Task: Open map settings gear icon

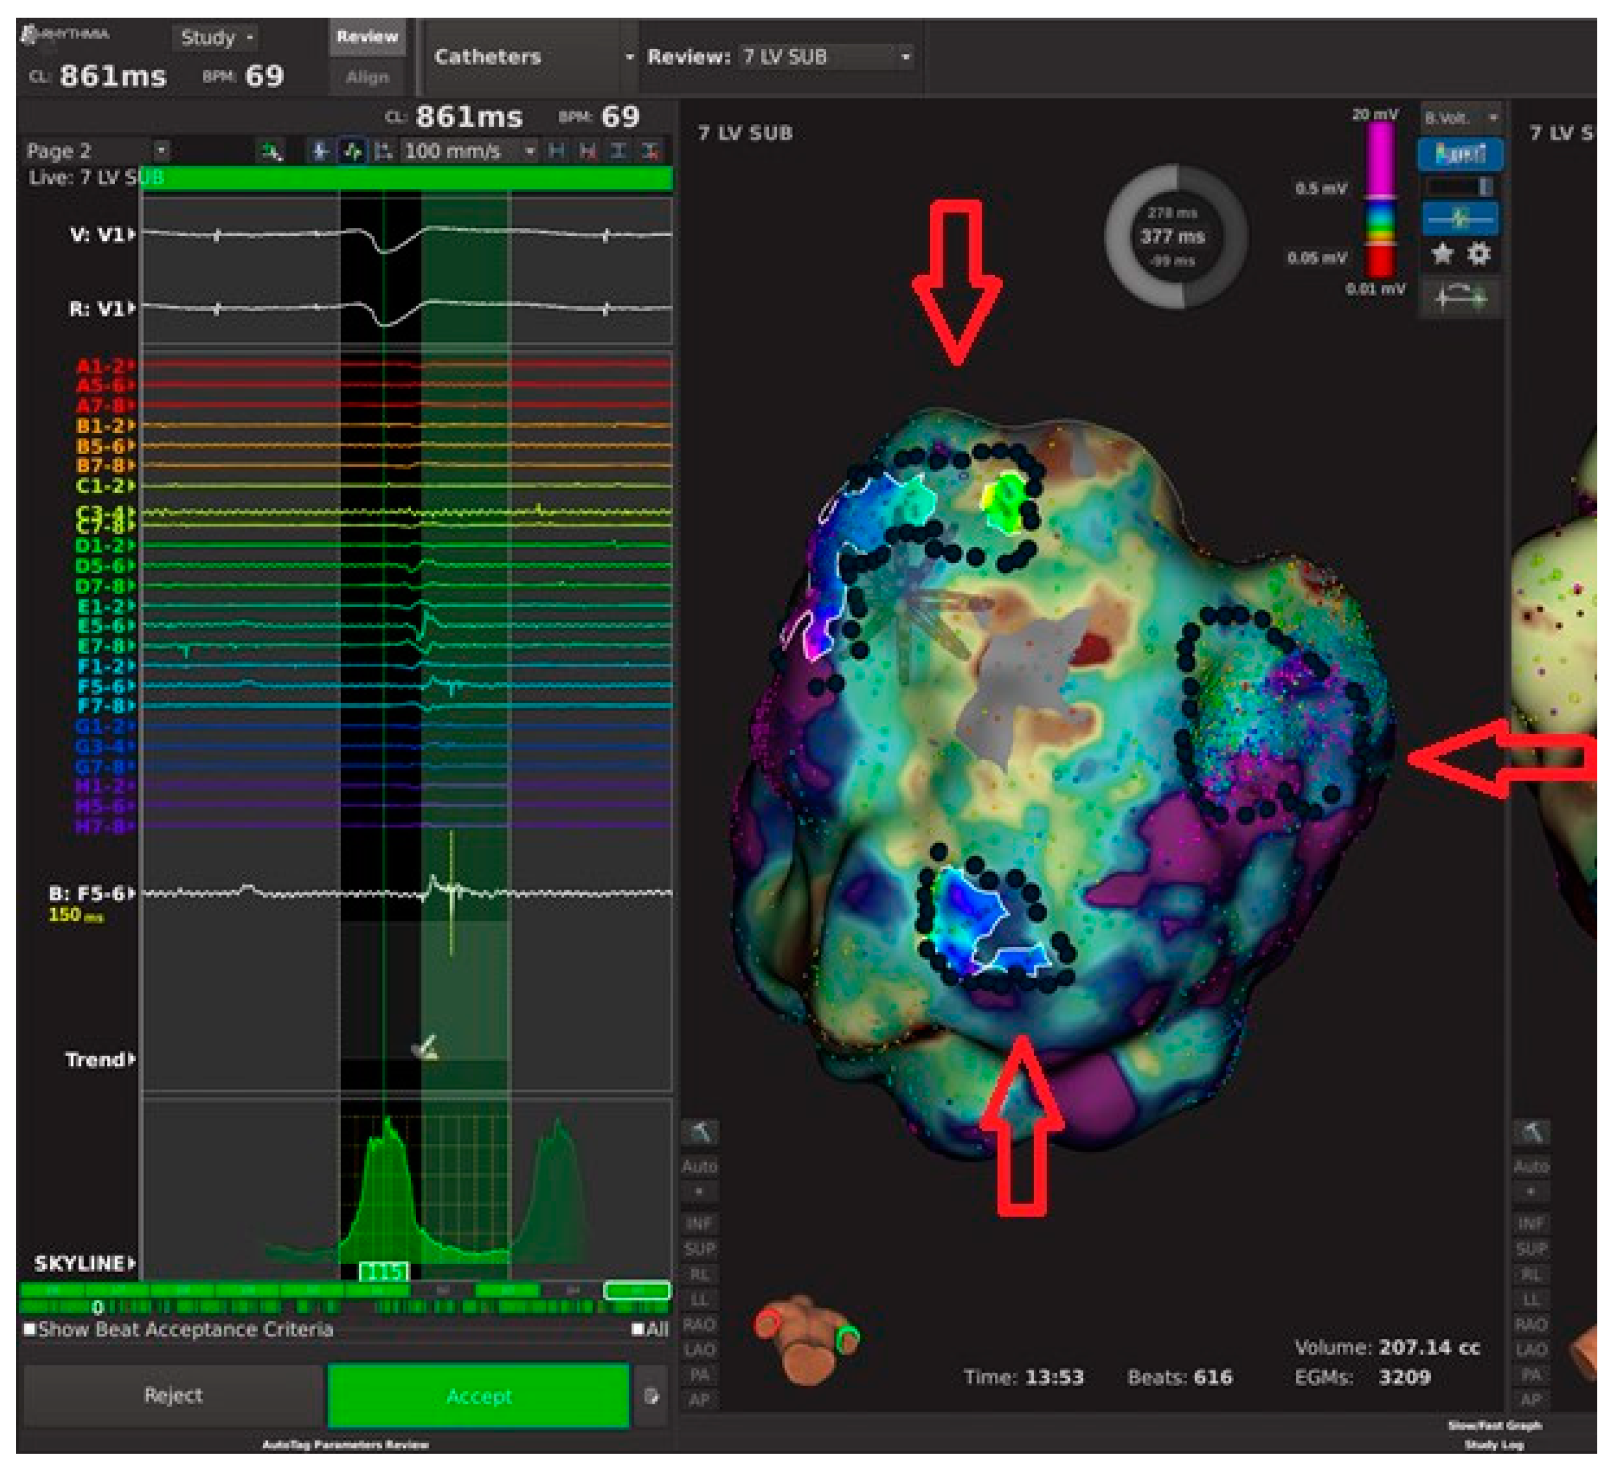Action: tap(1479, 254)
